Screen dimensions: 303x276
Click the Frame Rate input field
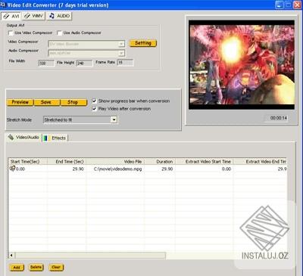pos(125,63)
